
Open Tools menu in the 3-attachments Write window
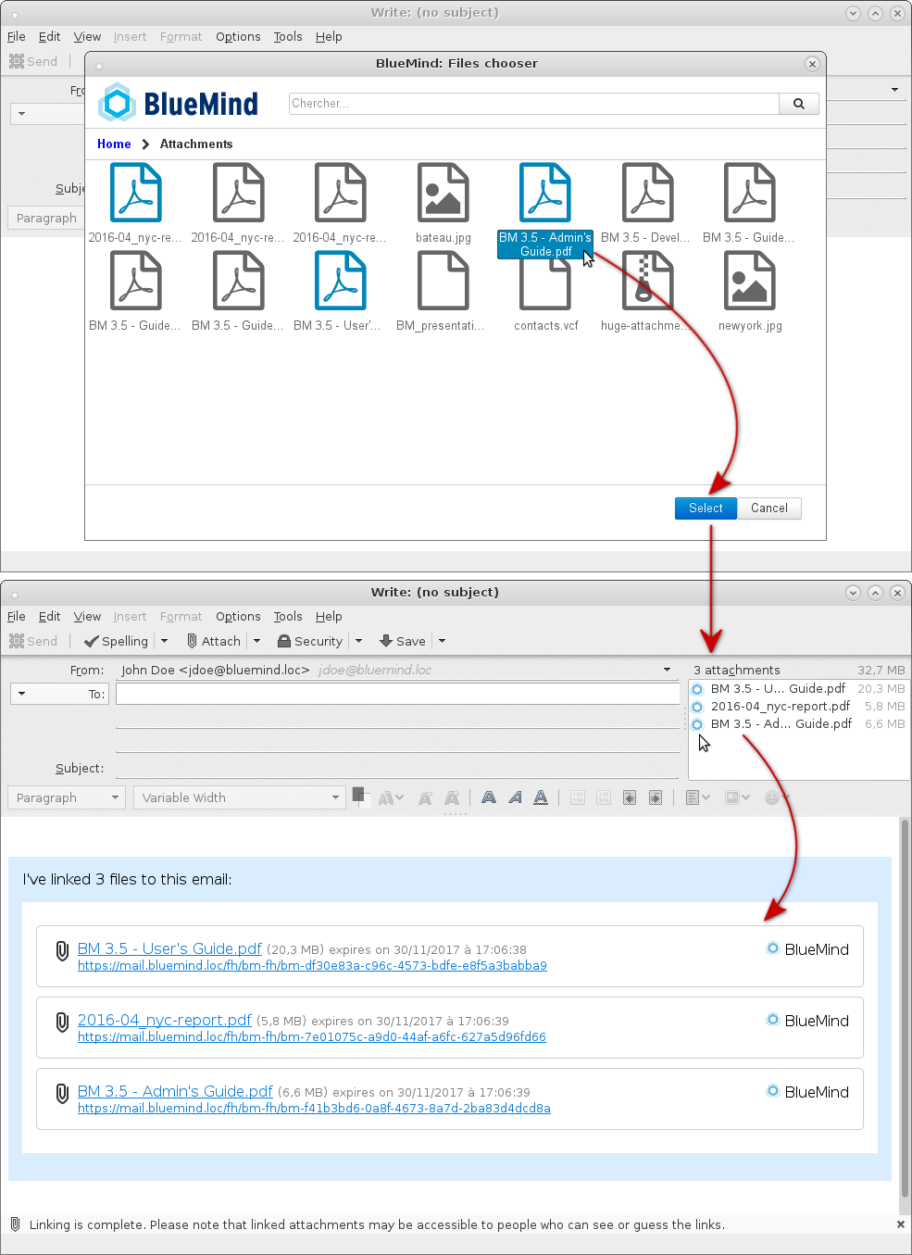(x=288, y=616)
